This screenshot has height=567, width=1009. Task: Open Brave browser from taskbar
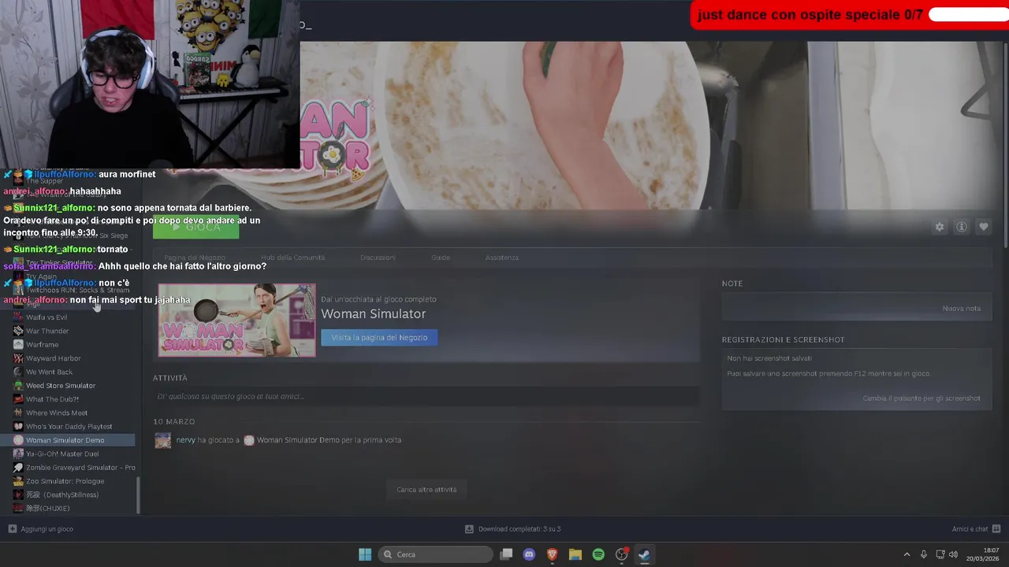pos(553,554)
